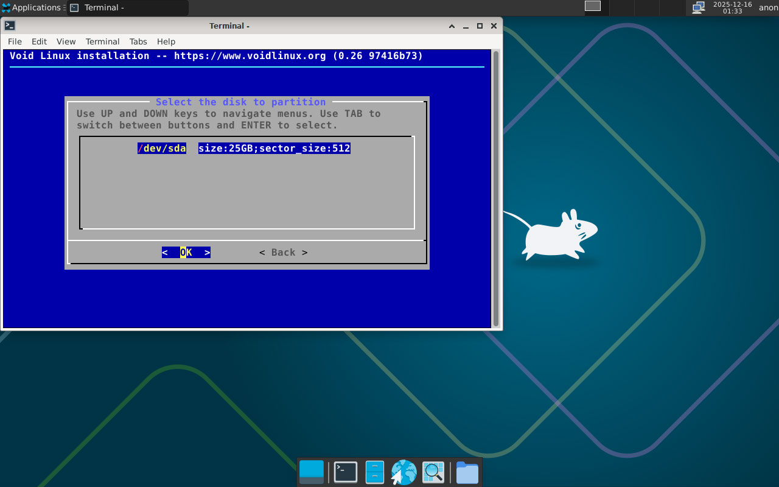The image size is (779, 487).
Task: Open the Tabs menu
Action: coord(138,41)
